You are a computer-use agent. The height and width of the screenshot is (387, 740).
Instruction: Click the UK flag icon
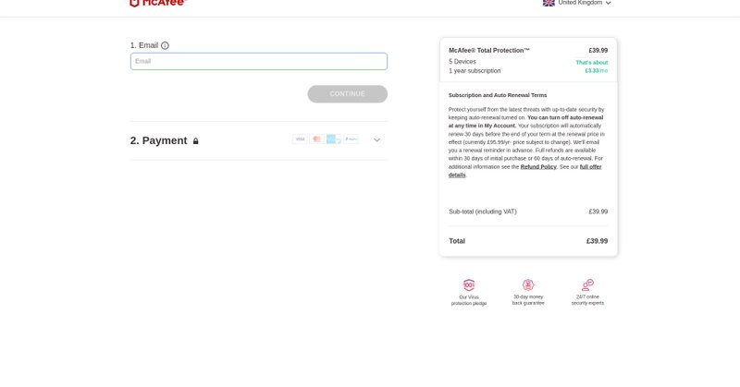(x=549, y=3)
